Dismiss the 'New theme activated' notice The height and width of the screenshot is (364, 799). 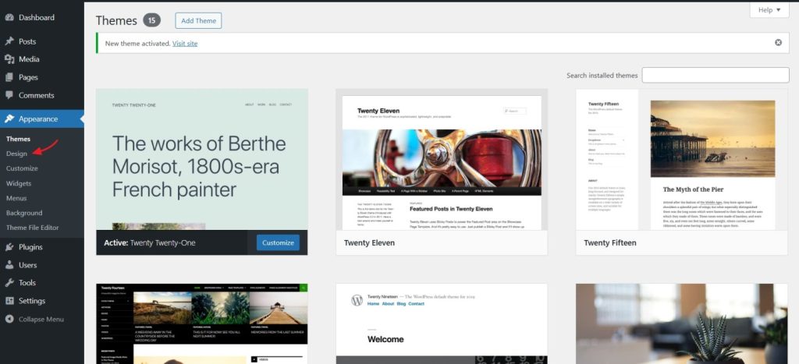pos(778,43)
